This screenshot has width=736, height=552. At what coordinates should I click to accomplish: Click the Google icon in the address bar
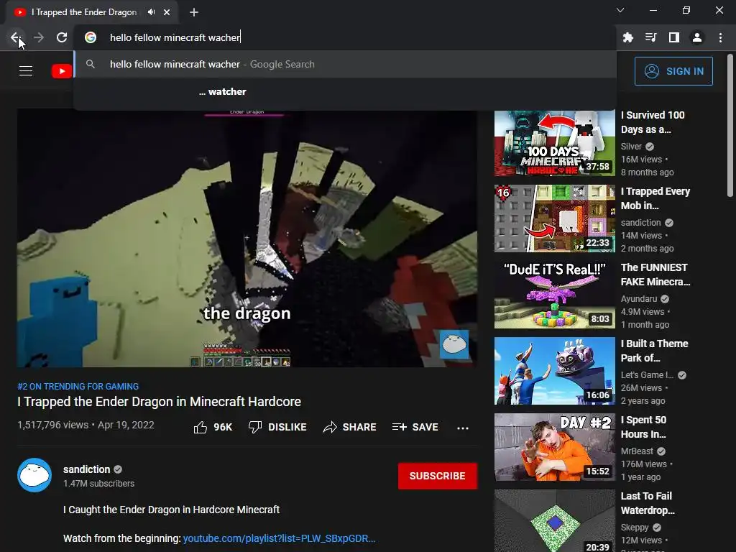[x=91, y=37]
